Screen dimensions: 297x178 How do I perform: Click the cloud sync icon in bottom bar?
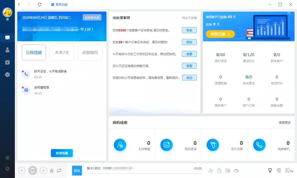237,171
